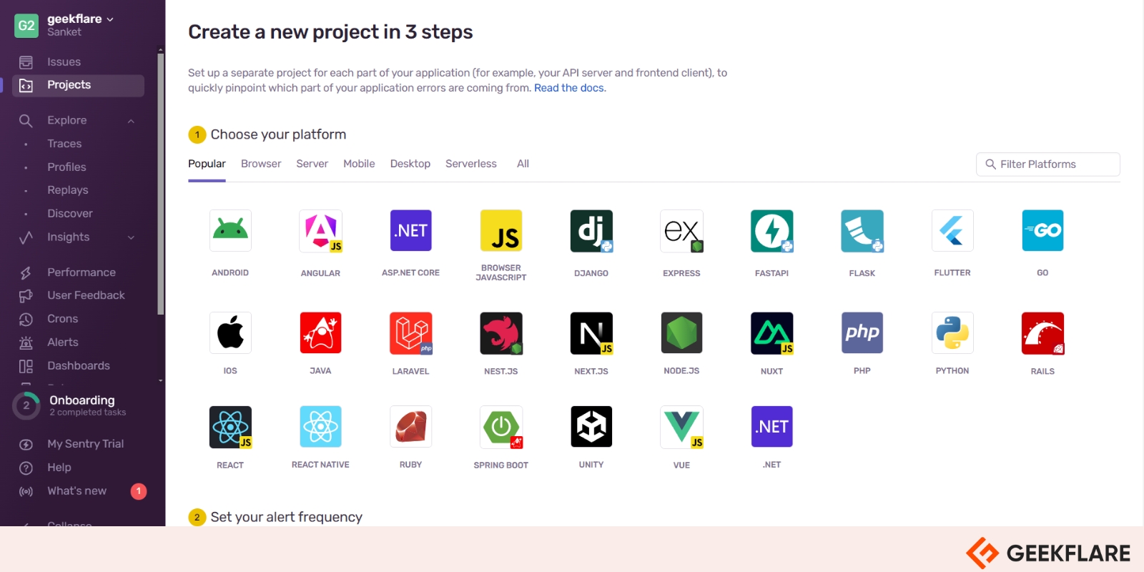Switch to the Serverless platform tab
Viewport: 1144px width, 572px height.
(x=470, y=164)
